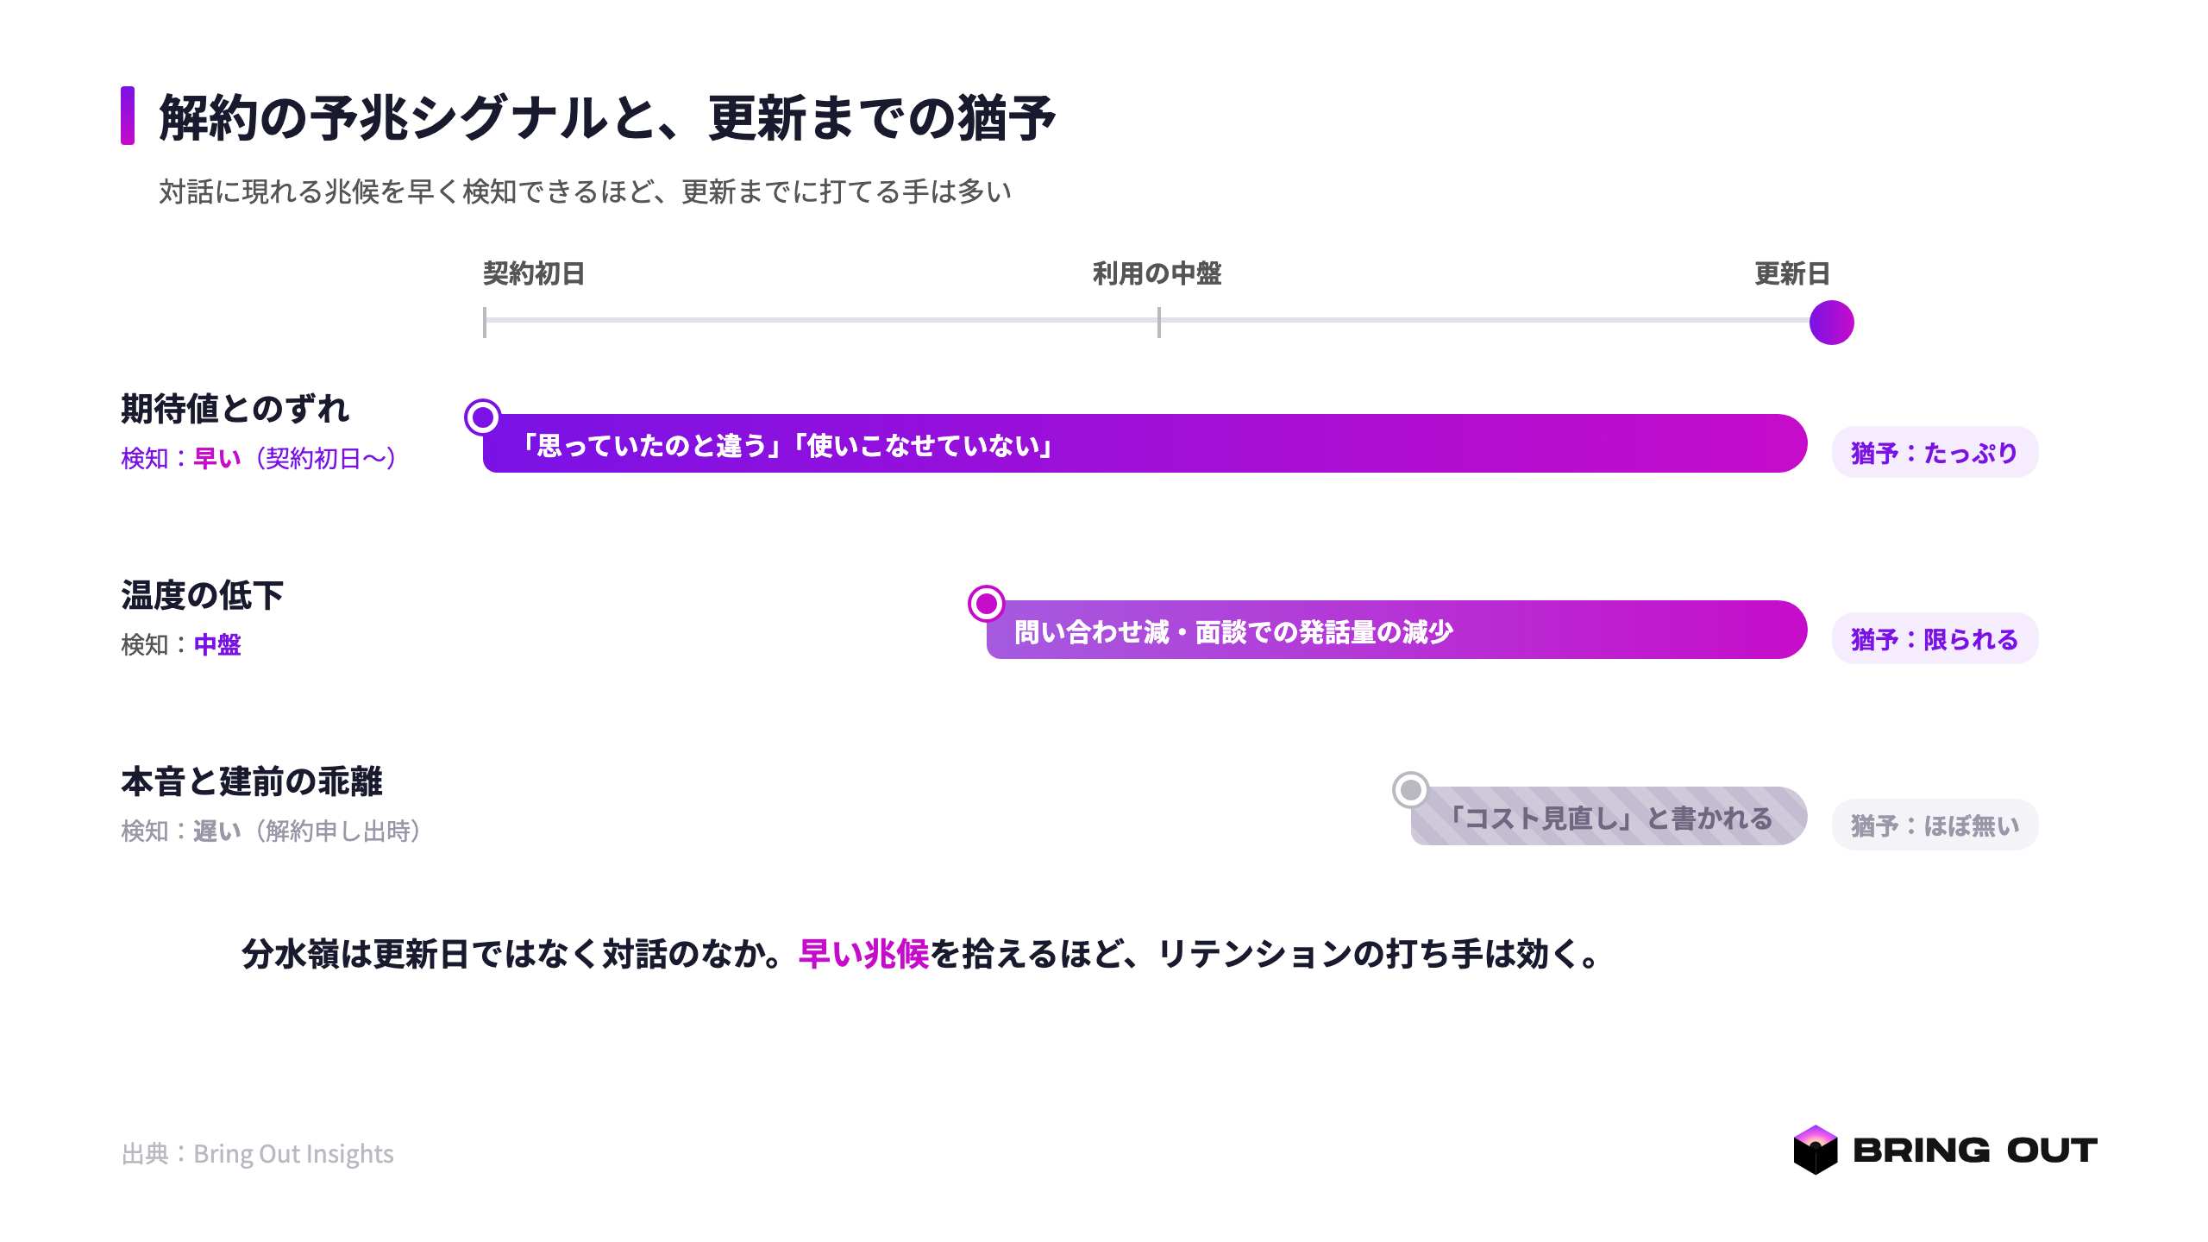Image resolution: width=2208 pixels, height=1242 pixels.
Task: Click the 検知：中盤 text
Action: click(181, 644)
